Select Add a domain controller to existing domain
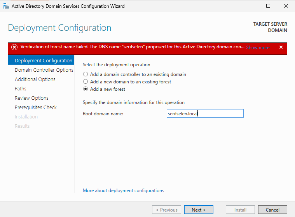The image size is (295, 217). (86, 74)
